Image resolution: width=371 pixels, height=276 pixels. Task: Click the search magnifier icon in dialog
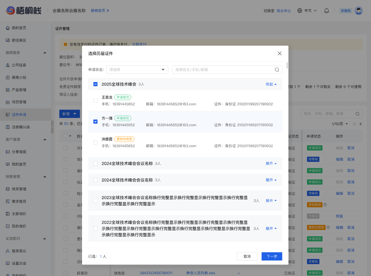277,70
